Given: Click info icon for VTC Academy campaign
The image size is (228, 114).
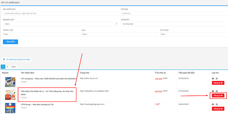Looking at the screenshot, I should [x=213, y=78].
